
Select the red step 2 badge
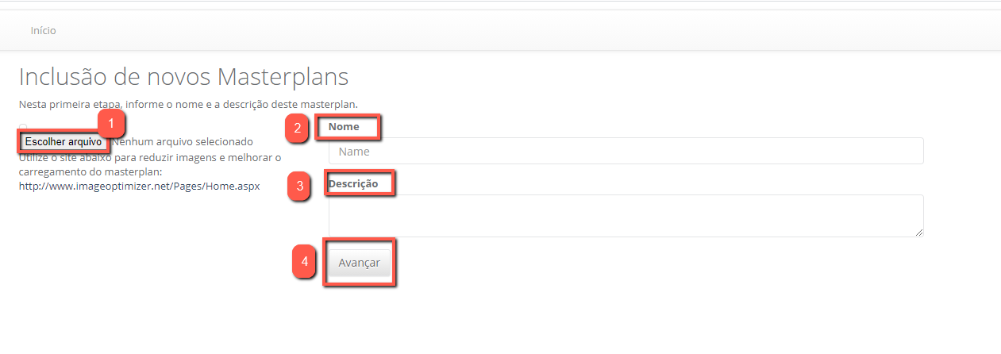[297, 129]
